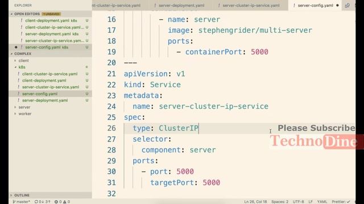364x204 pixels.
Task: Click the 'component: server' line
Action: [x=179, y=150]
